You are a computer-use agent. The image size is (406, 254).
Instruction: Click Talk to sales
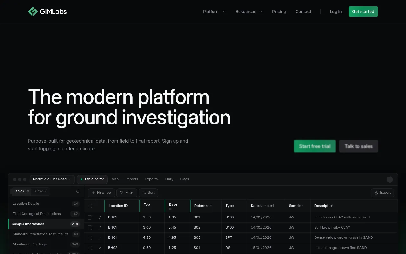pyautogui.click(x=359, y=146)
